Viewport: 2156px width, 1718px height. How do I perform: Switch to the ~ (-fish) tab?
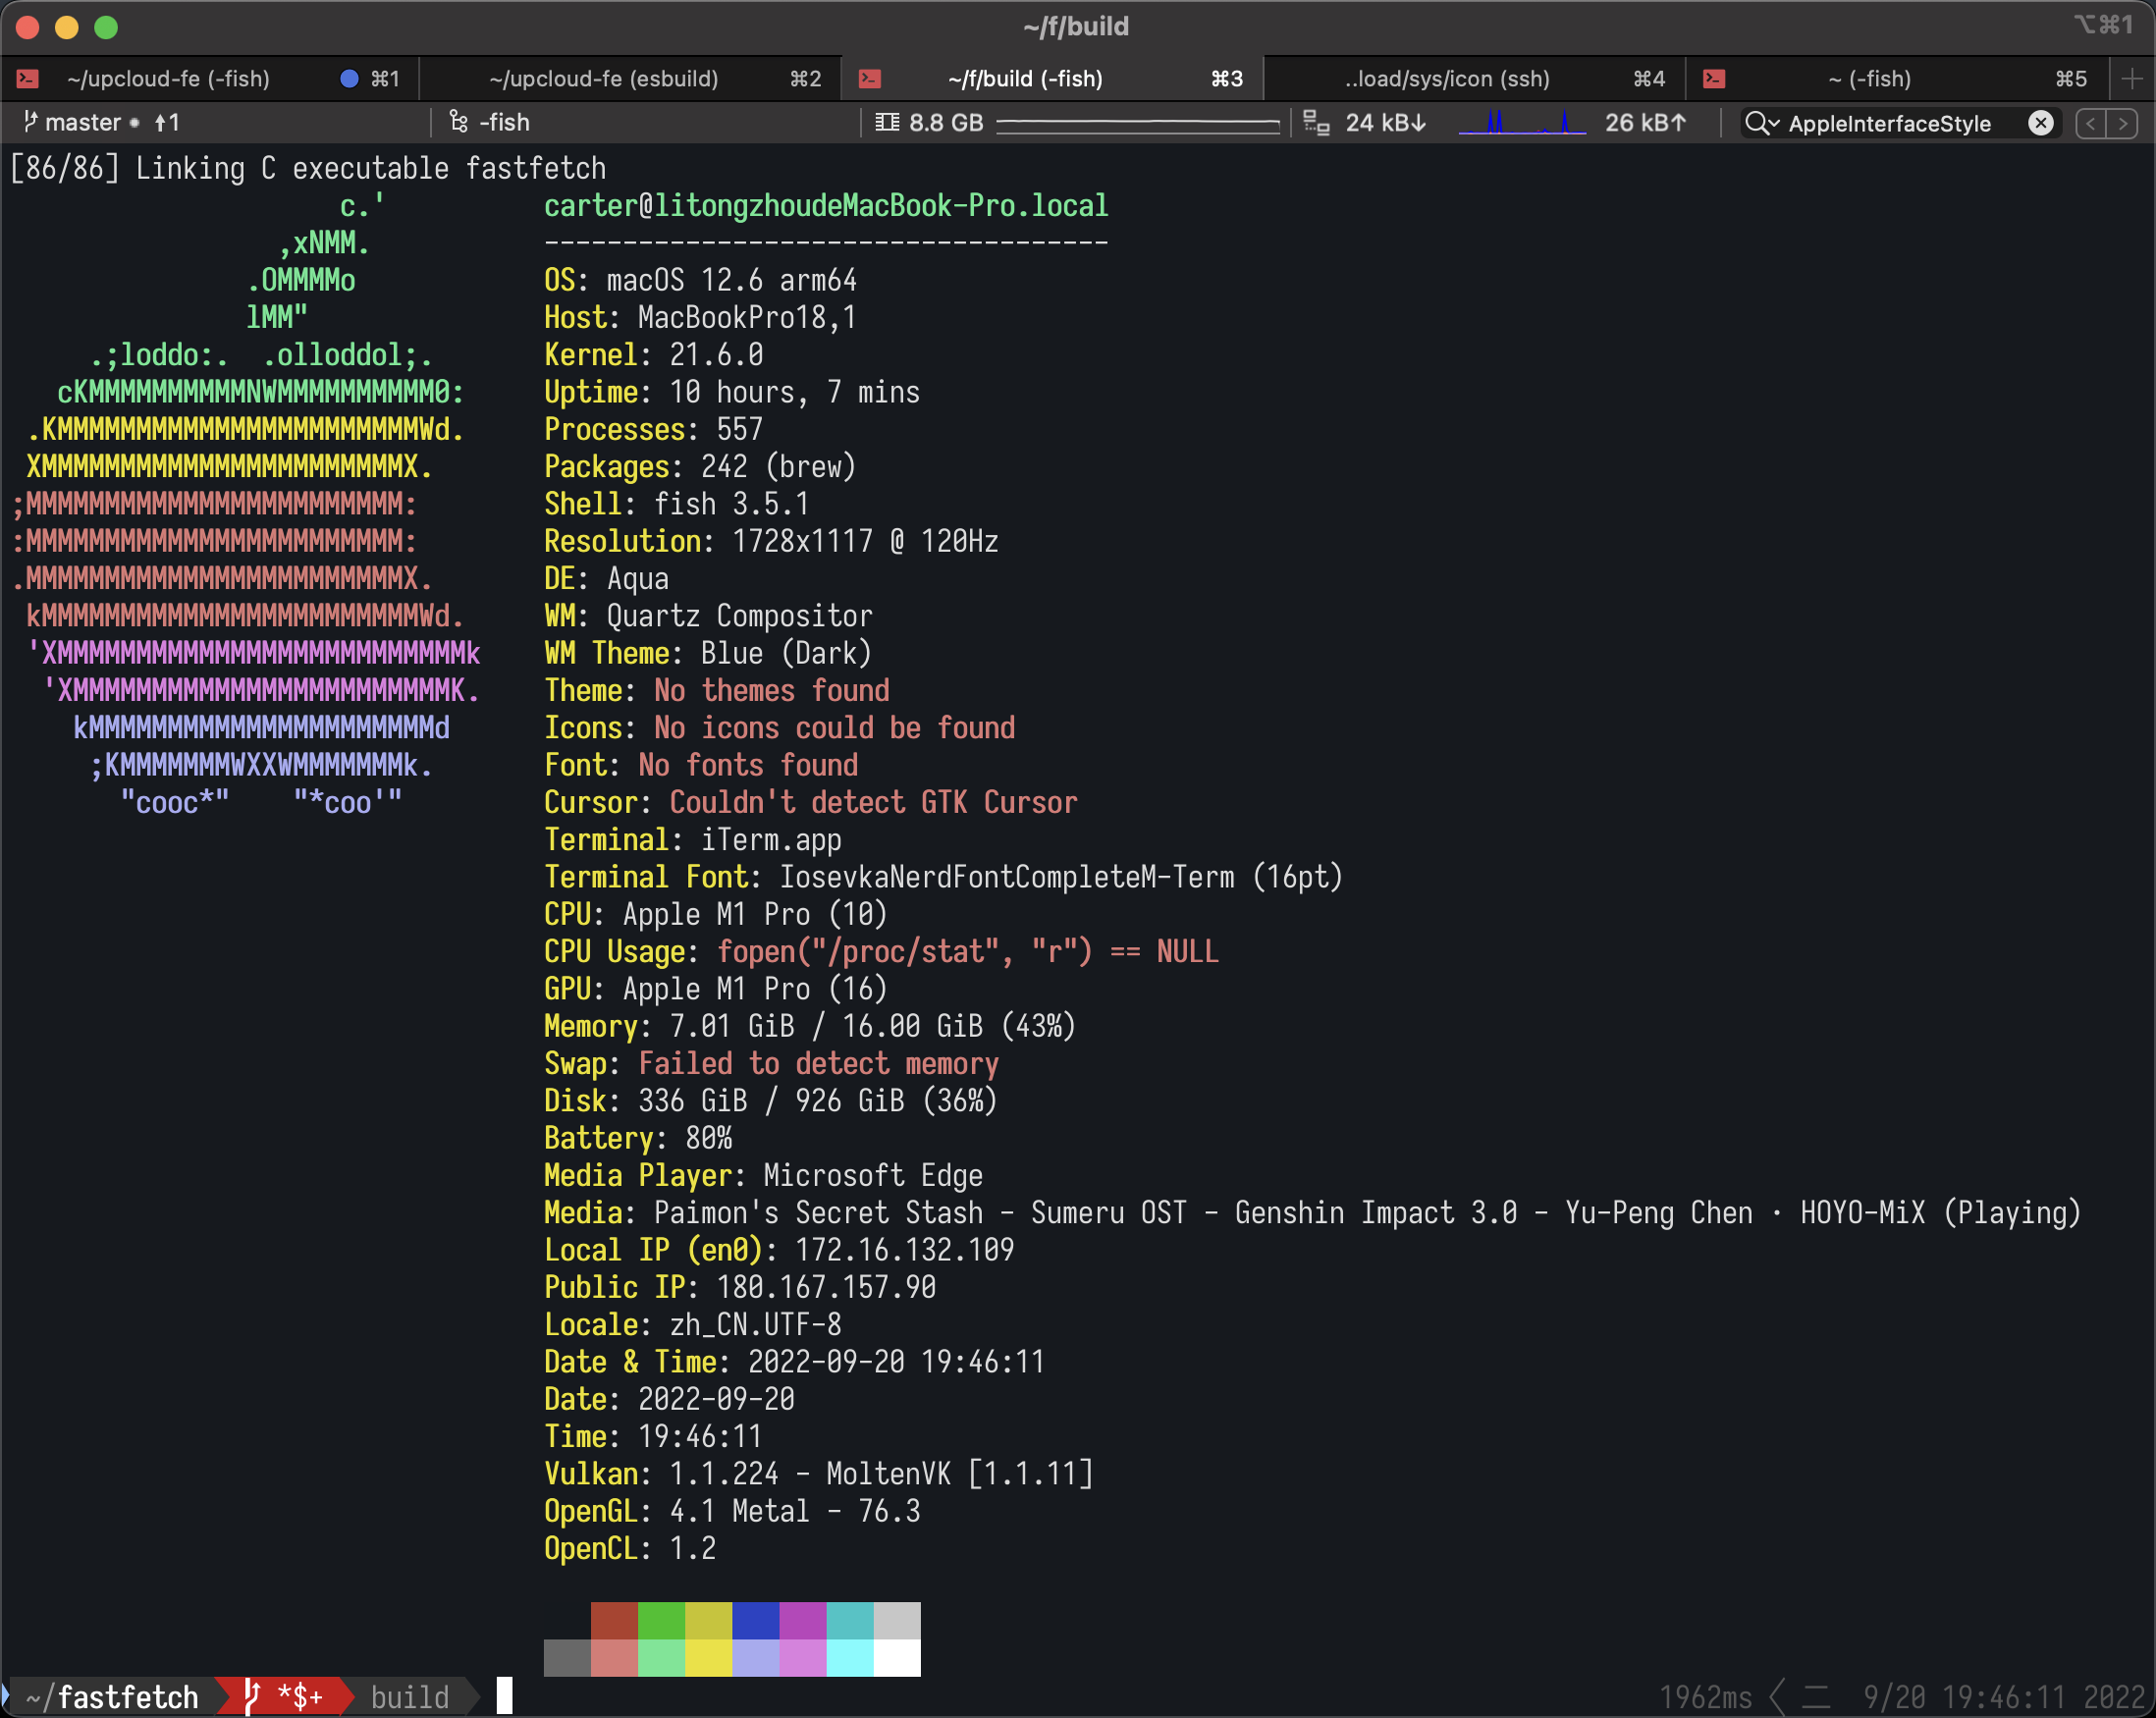point(1868,79)
